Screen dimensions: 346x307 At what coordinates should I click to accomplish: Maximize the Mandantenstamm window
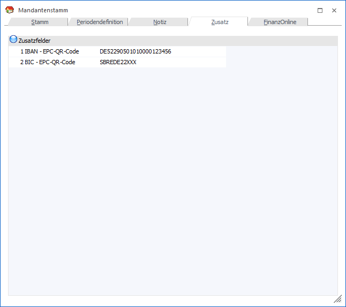pyautogui.click(x=320, y=10)
